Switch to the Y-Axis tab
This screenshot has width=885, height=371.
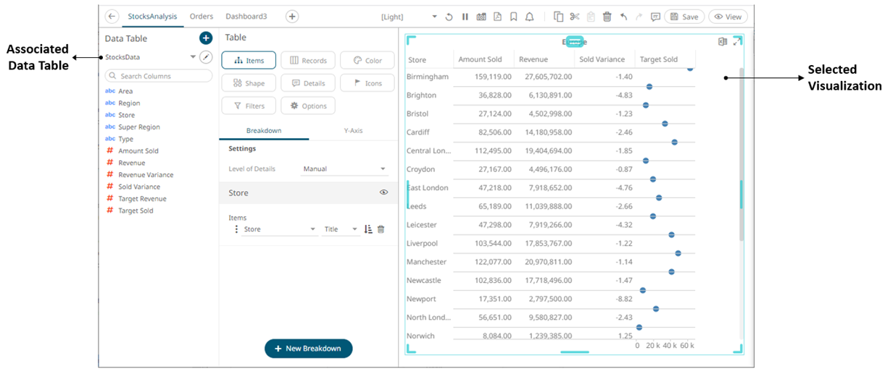tap(353, 131)
